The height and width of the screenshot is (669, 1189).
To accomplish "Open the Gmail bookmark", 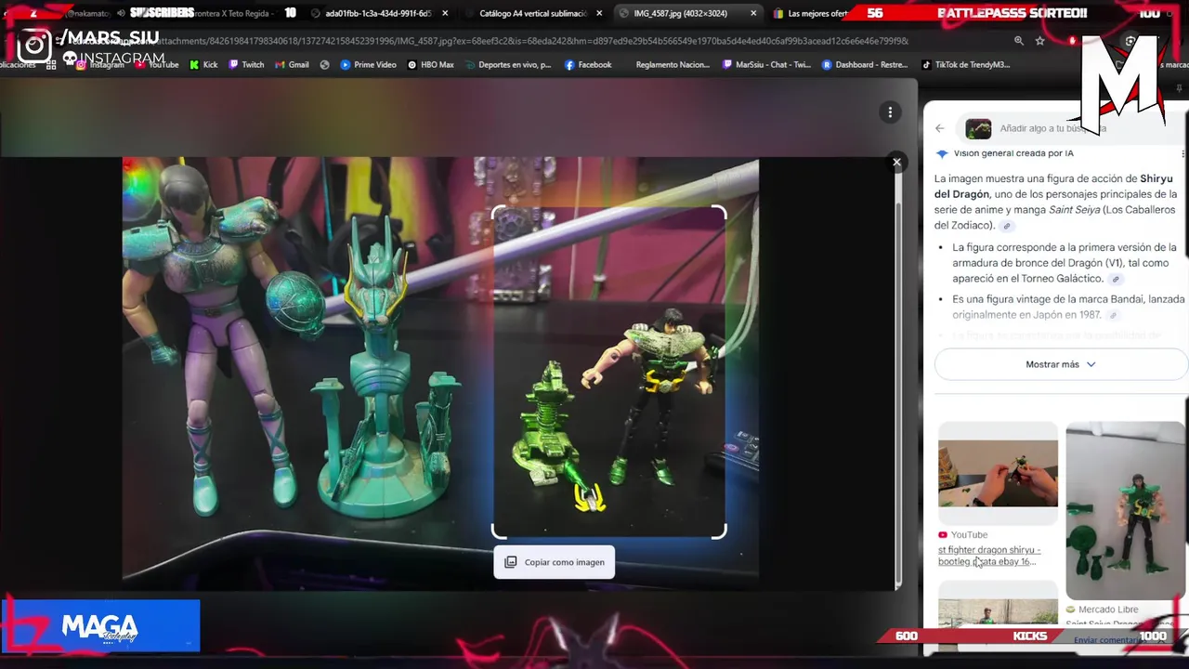I will (292, 65).
